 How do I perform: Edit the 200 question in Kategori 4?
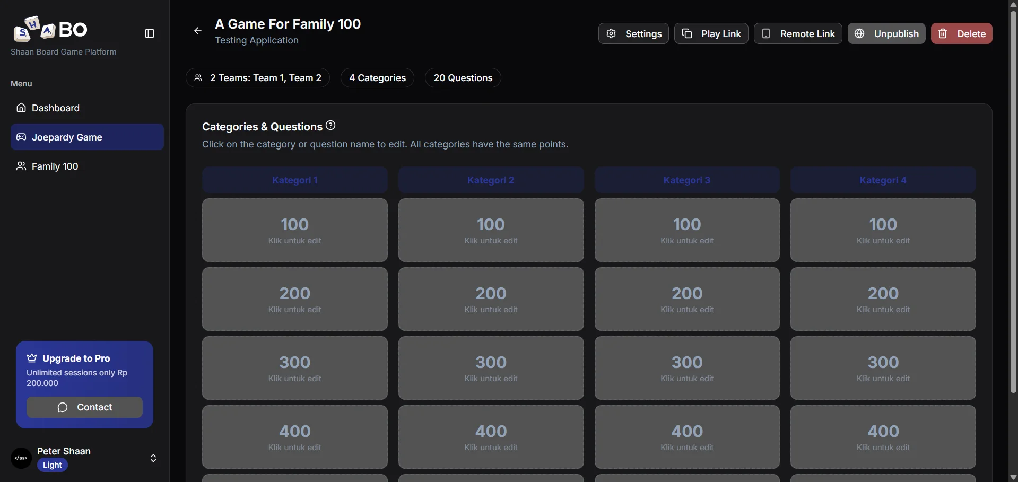(x=883, y=299)
